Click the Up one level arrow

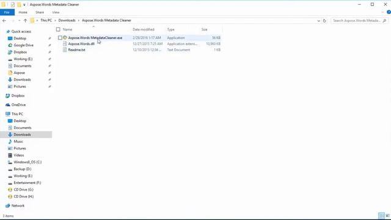pos(25,20)
